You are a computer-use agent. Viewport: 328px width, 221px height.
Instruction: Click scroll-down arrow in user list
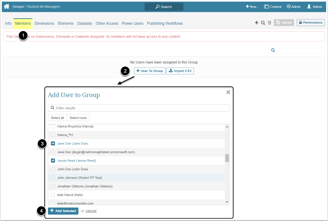coord(227,202)
